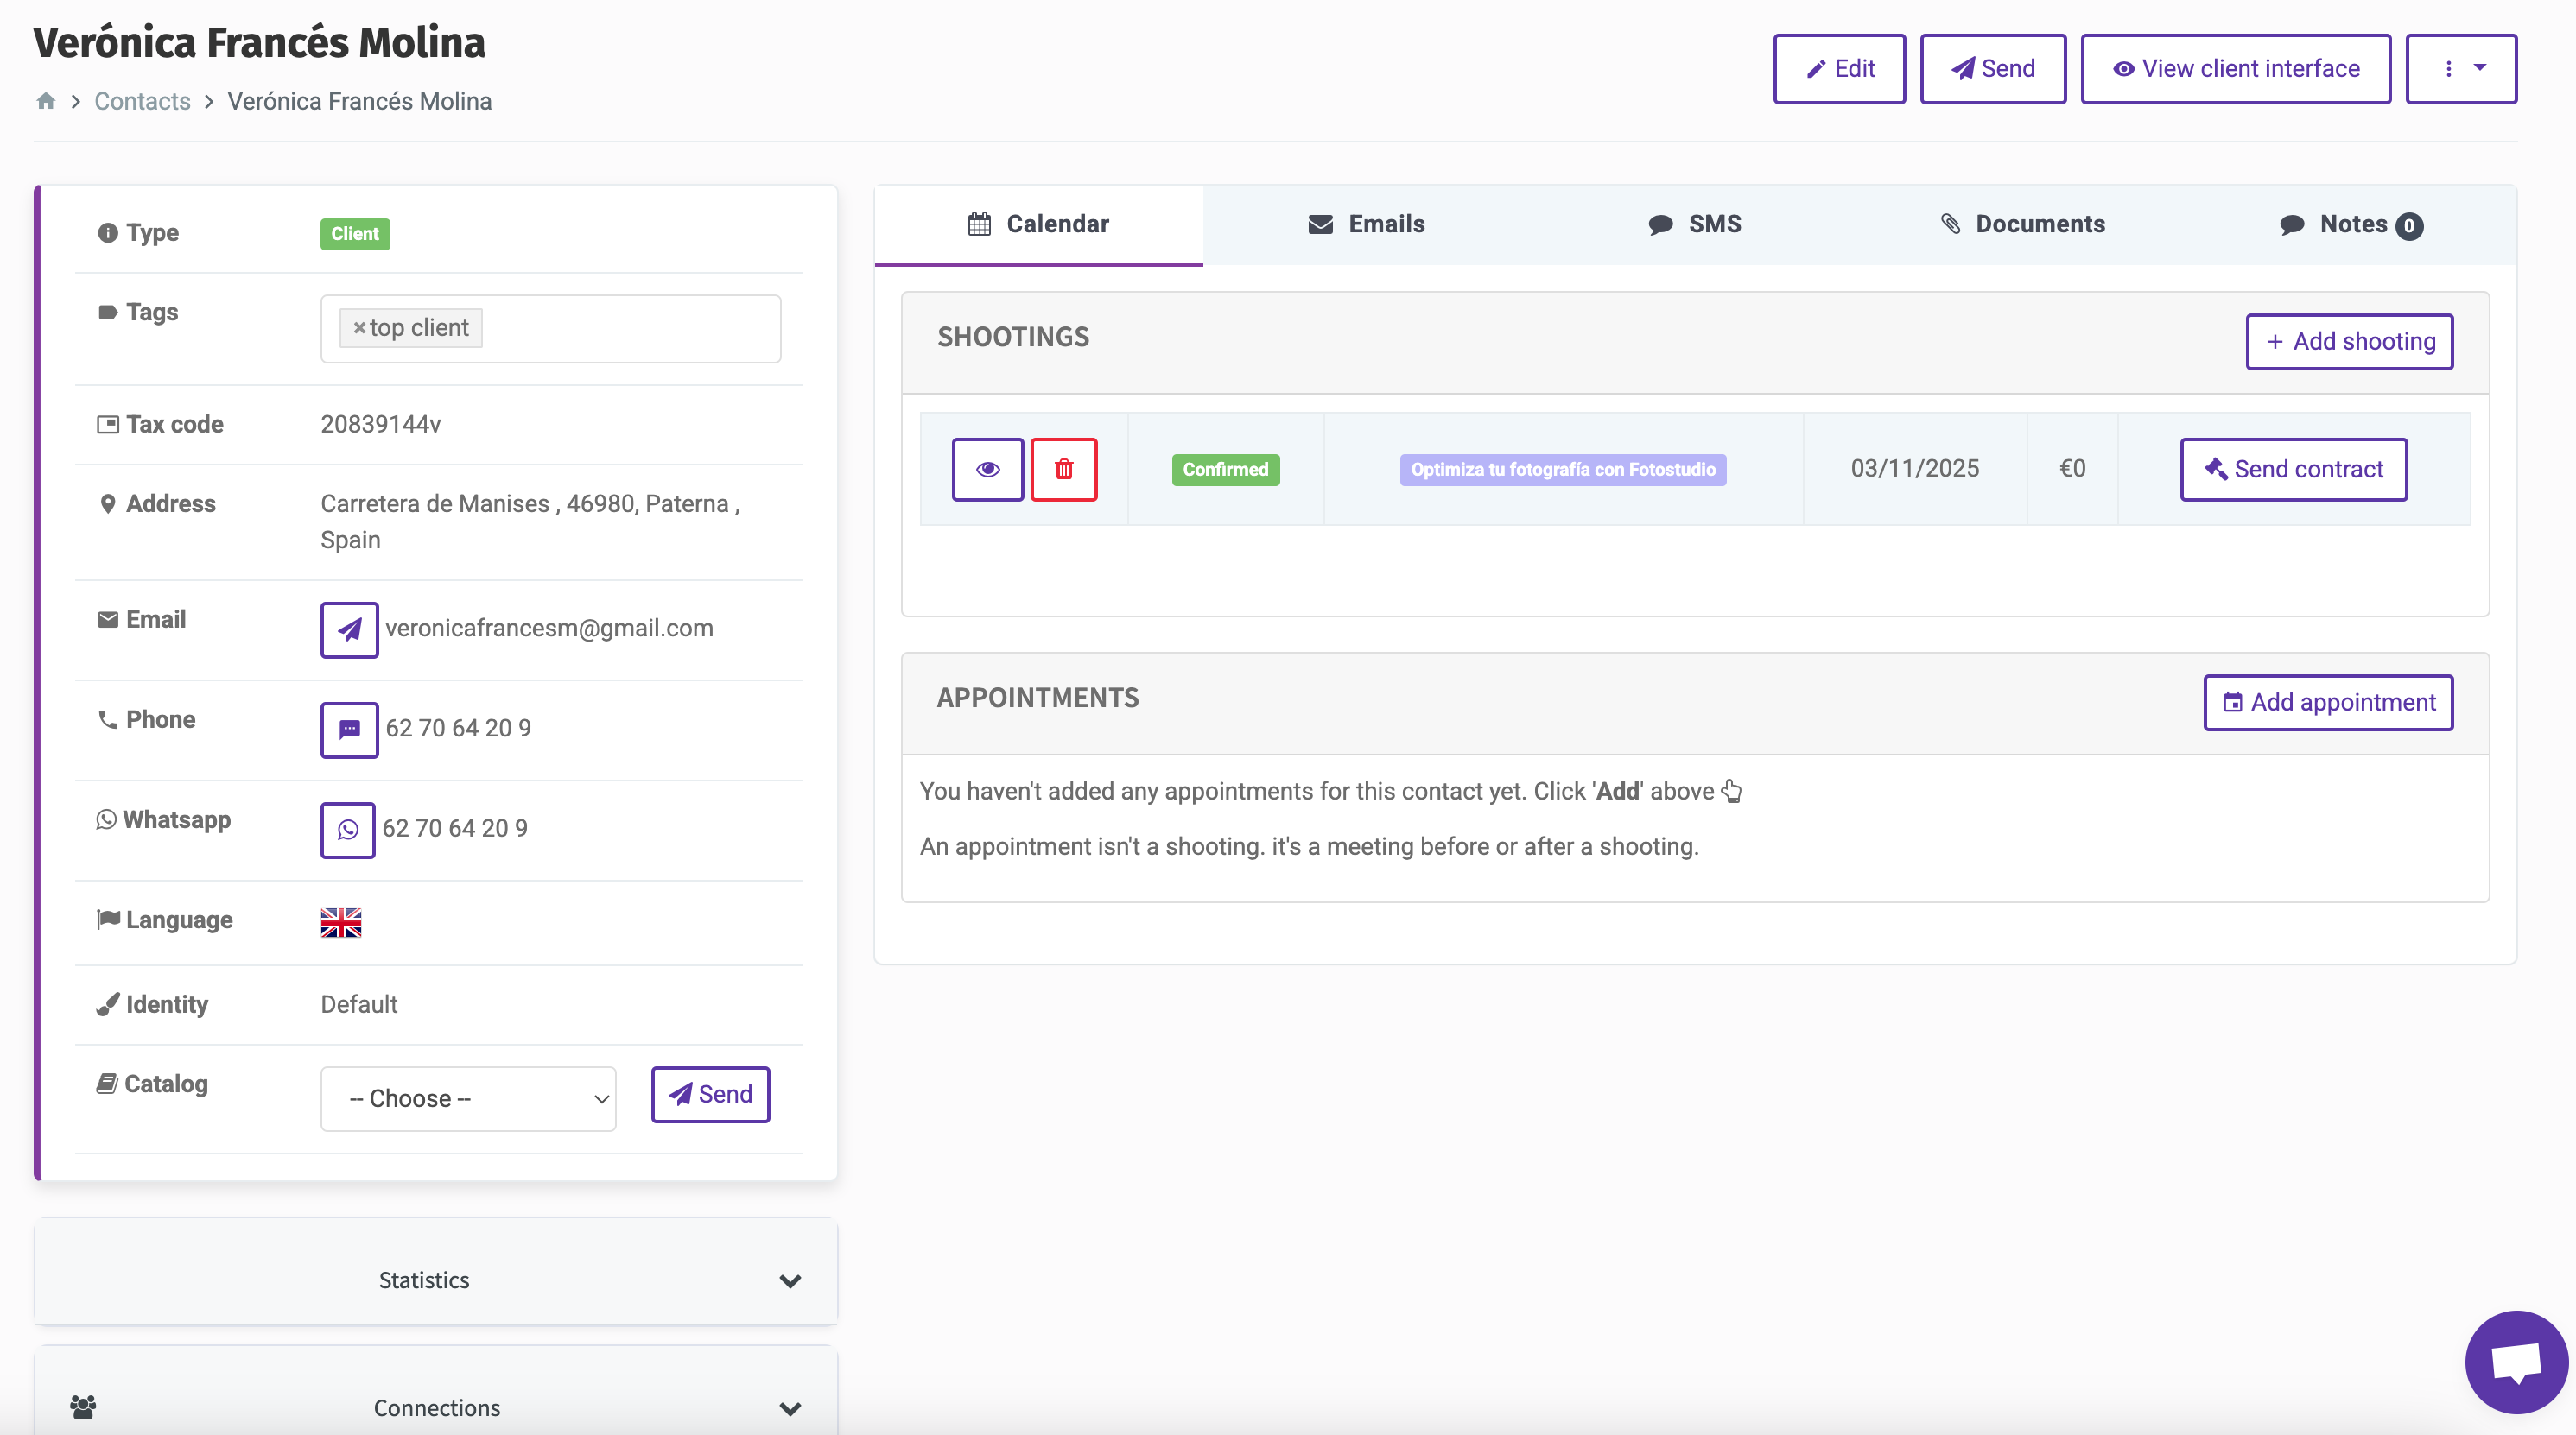
Task: Open SMS composer via Phone message icon
Action: click(x=348, y=730)
